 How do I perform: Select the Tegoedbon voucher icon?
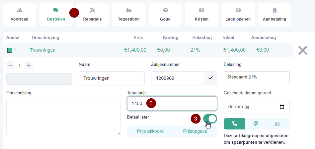pos(129,10)
